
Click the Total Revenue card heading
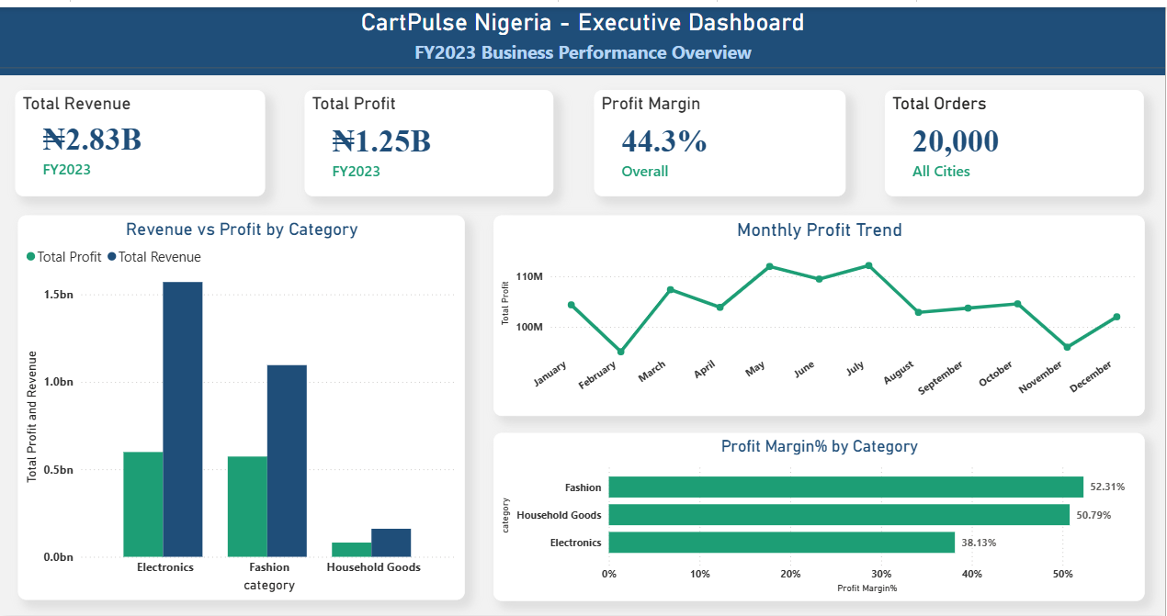[77, 104]
